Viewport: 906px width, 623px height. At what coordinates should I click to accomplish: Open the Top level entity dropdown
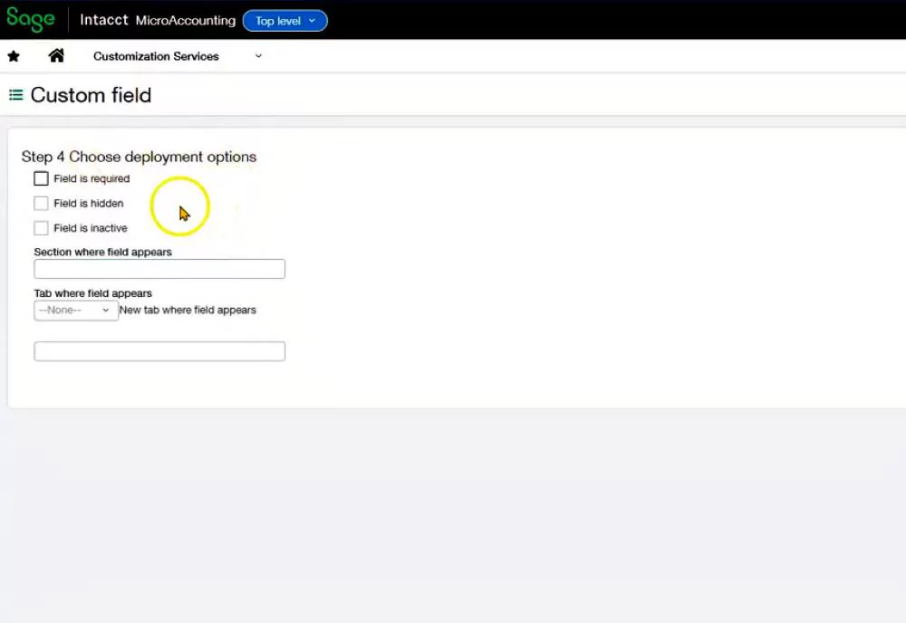[284, 20]
